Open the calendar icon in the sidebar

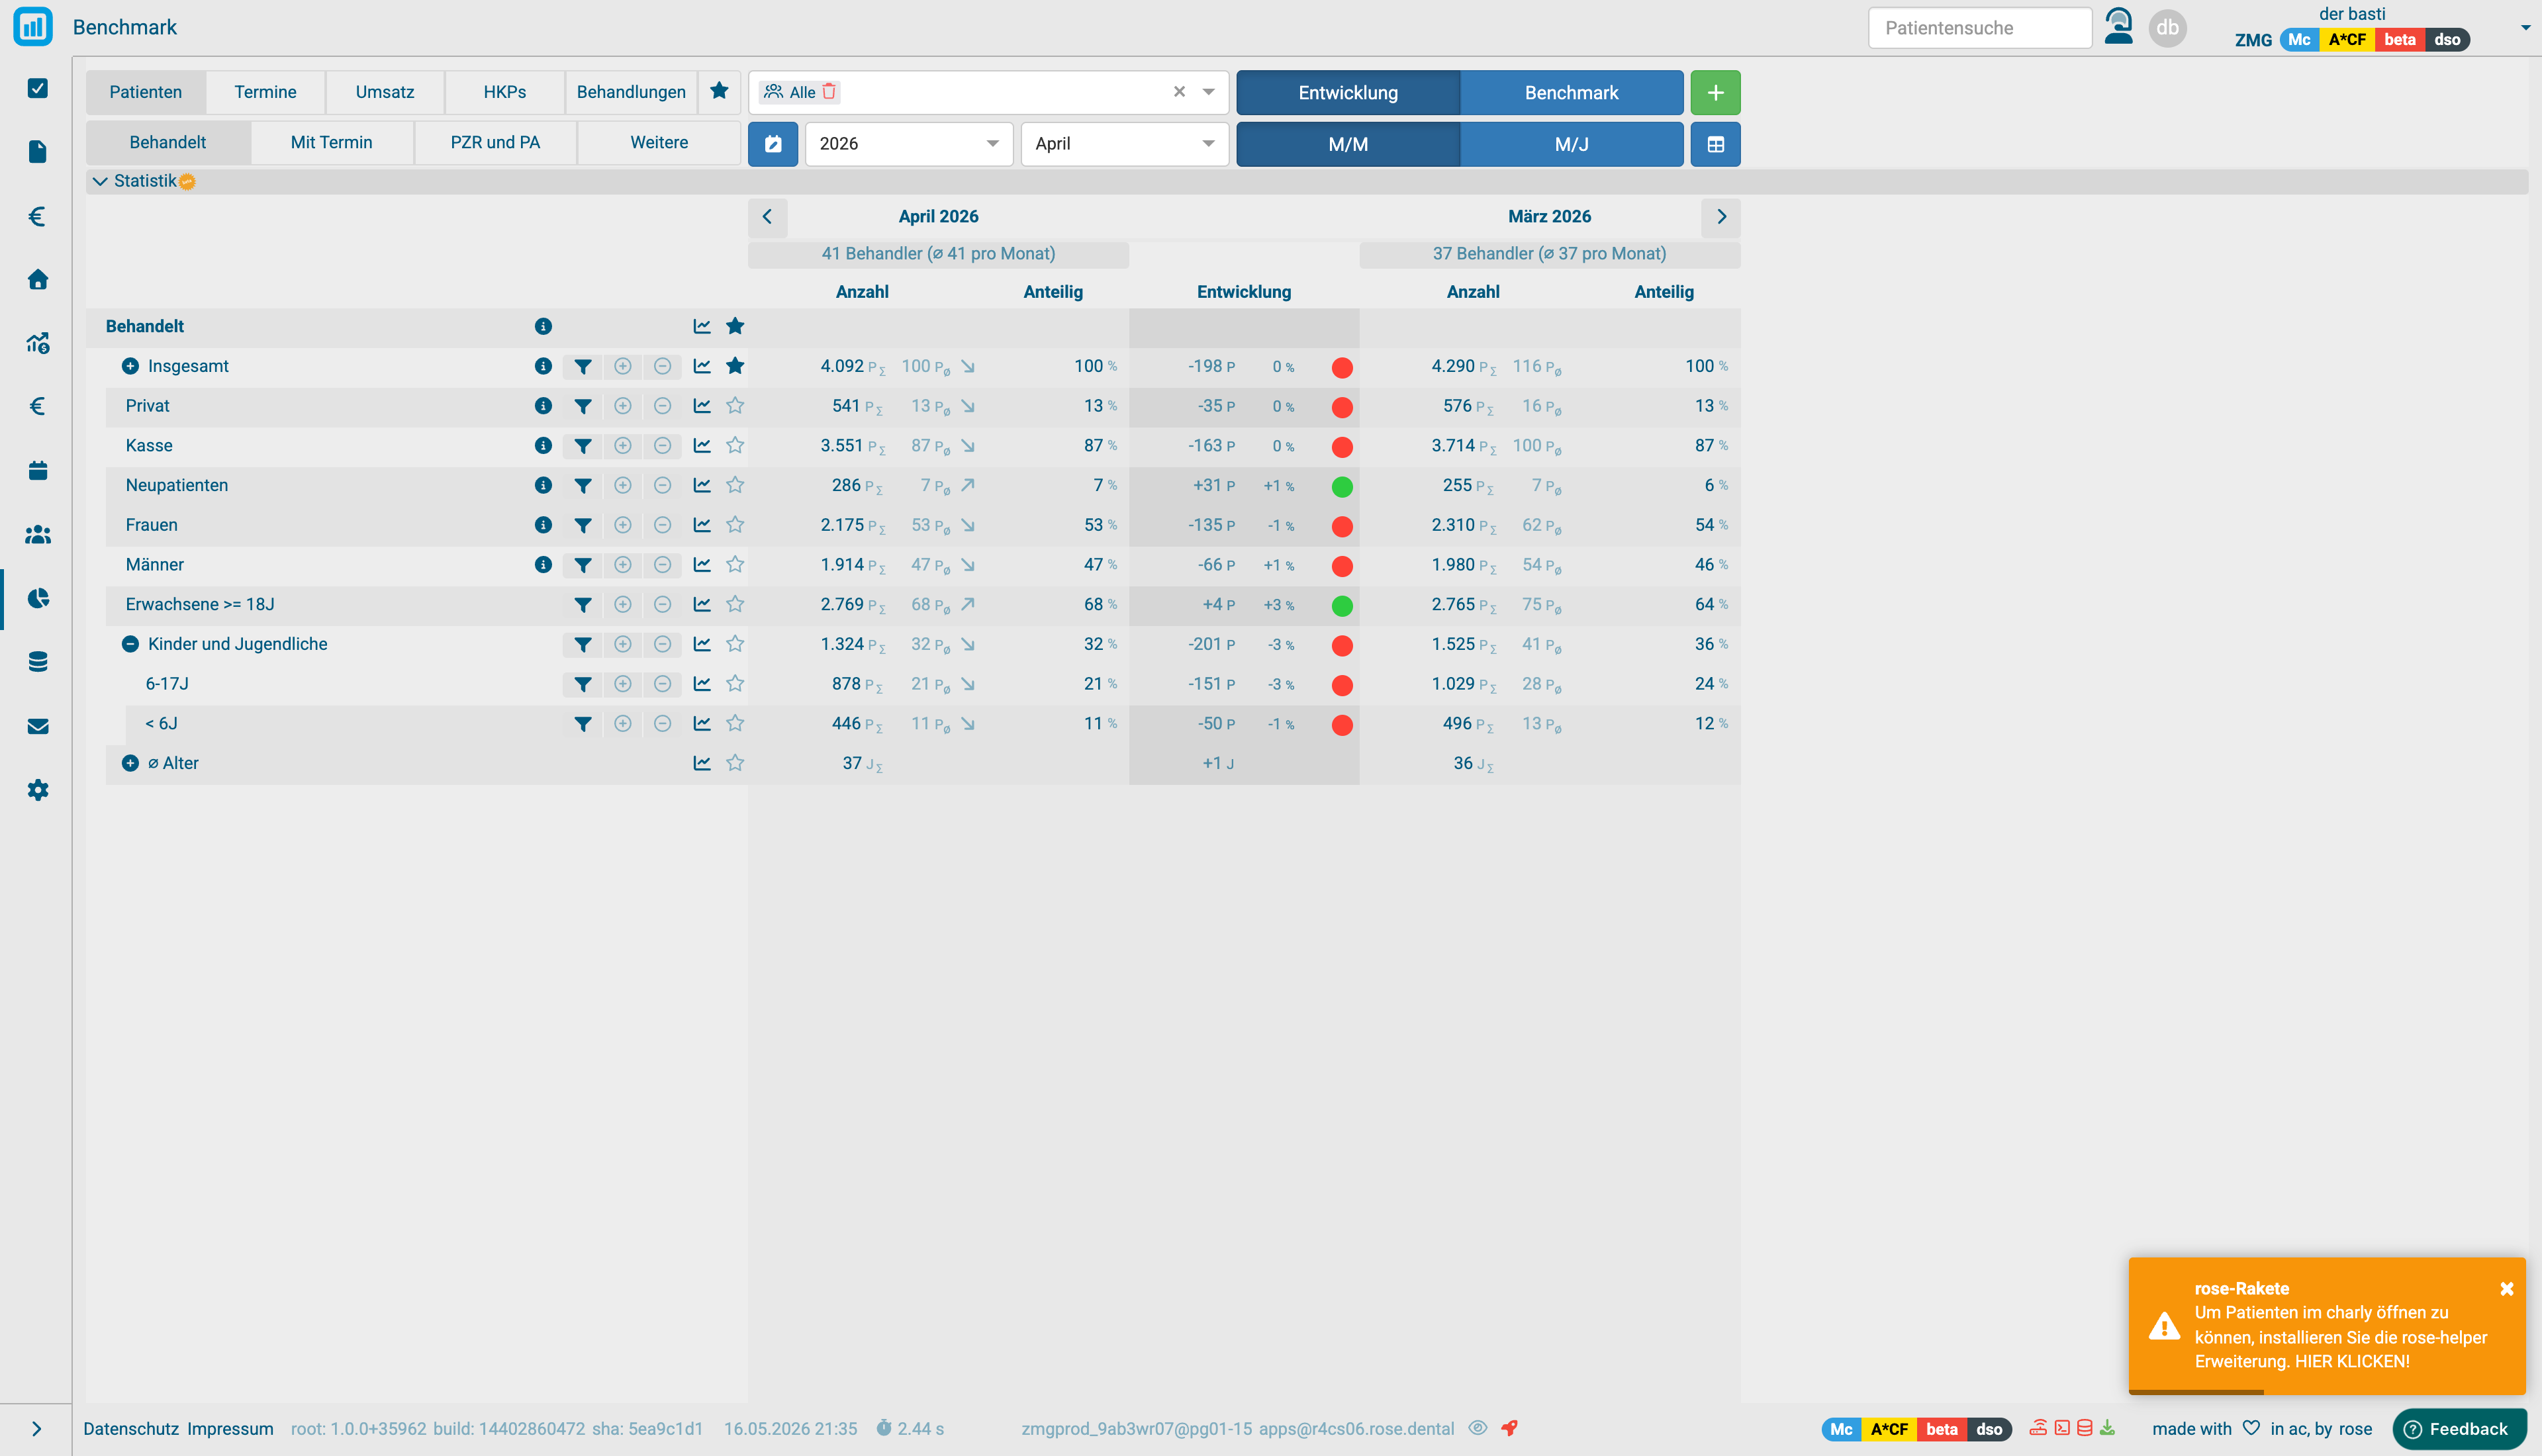click(x=38, y=470)
